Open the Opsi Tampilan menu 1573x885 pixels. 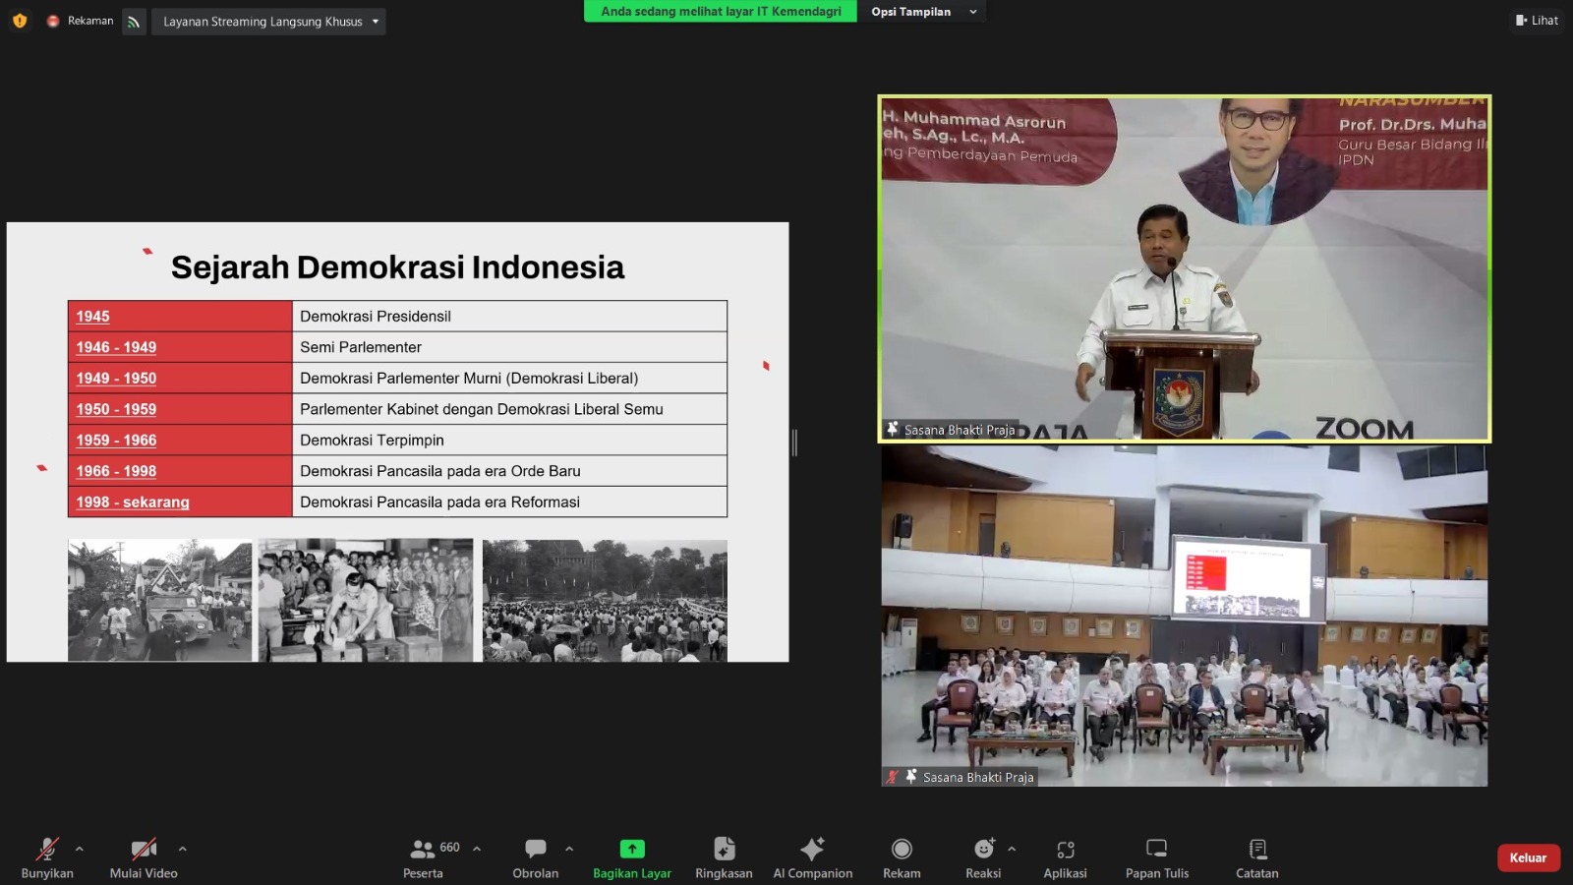(922, 12)
